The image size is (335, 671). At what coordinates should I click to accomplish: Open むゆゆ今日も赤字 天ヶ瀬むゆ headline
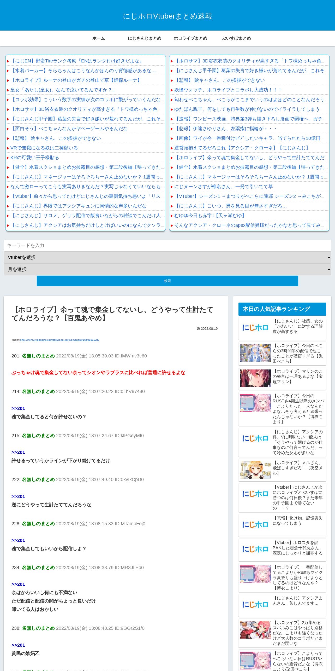coord(210,216)
